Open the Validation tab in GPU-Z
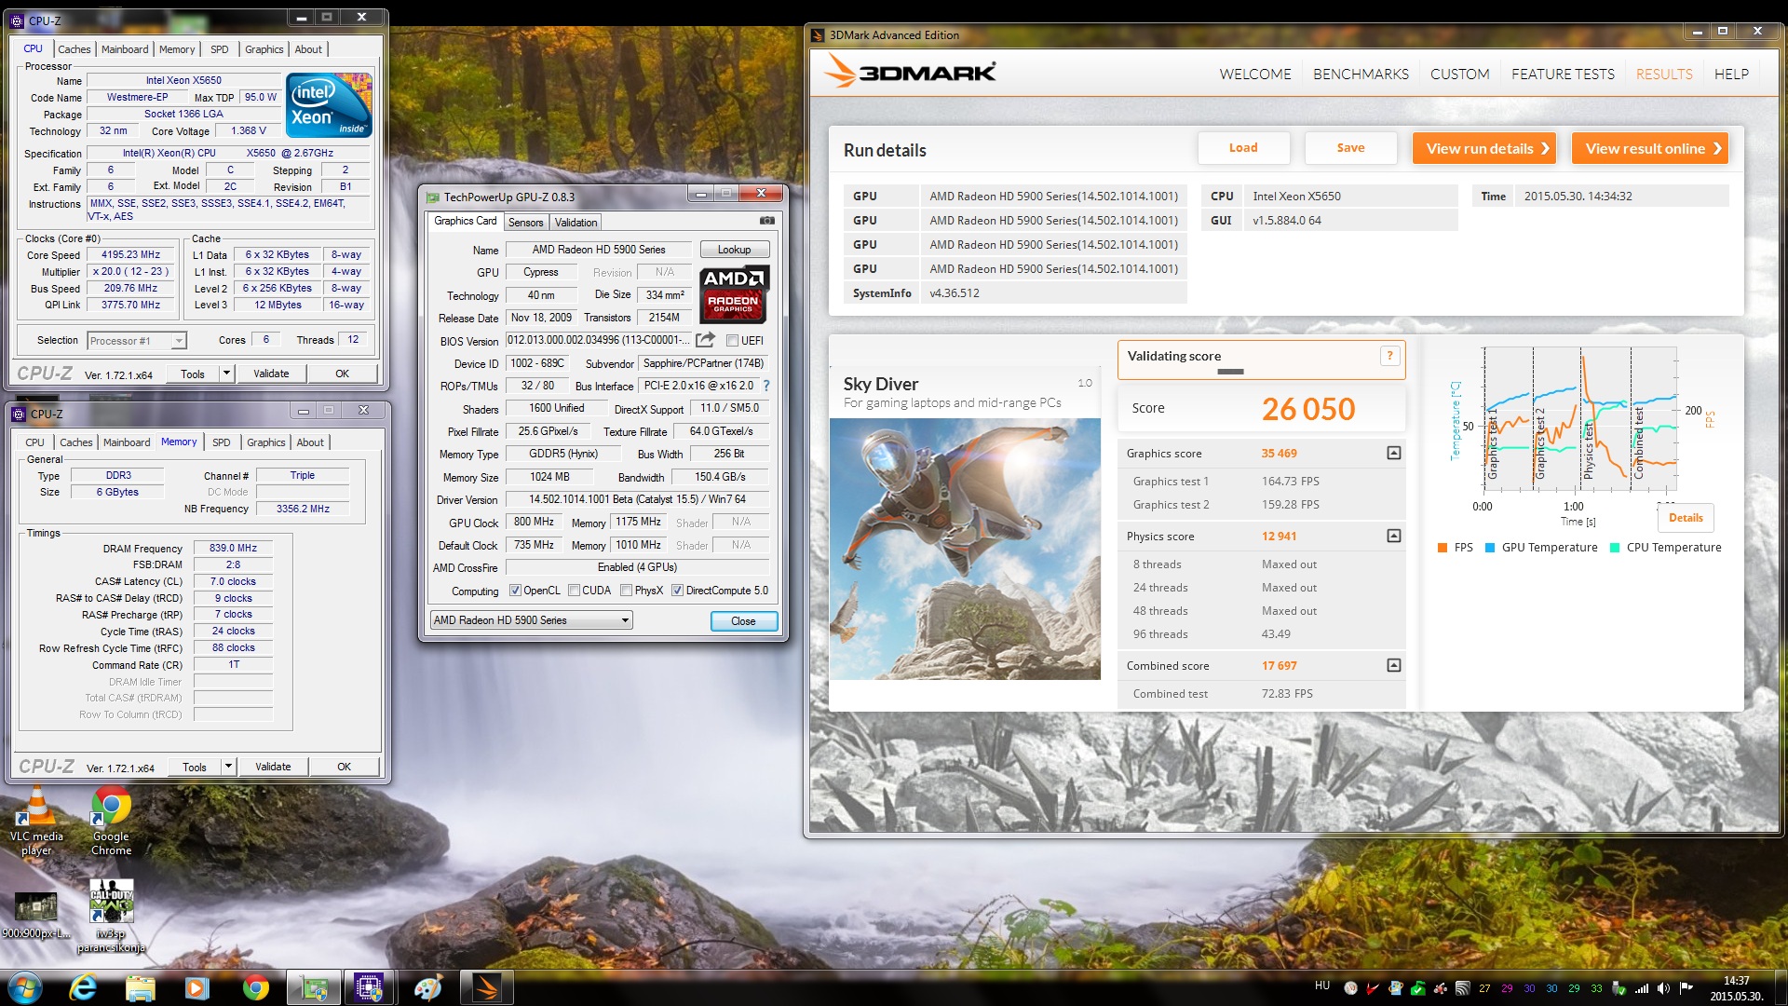1788x1006 pixels. click(x=576, y=223)
